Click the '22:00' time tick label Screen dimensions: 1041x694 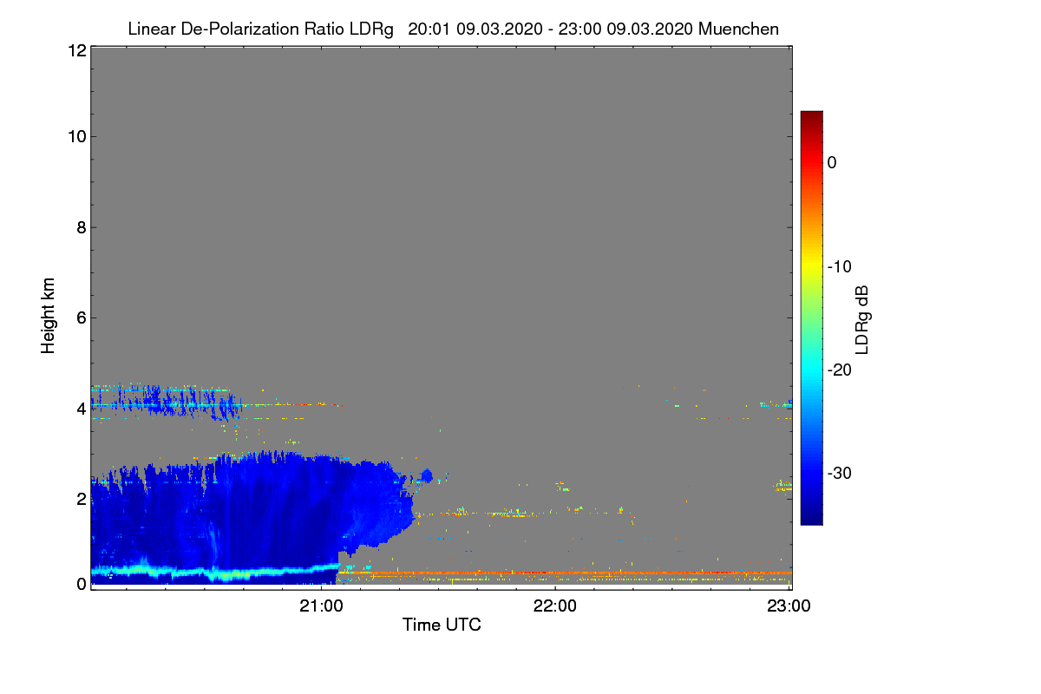point(555,606)
